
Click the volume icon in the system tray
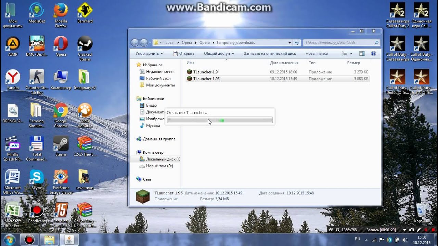[405, 240]
